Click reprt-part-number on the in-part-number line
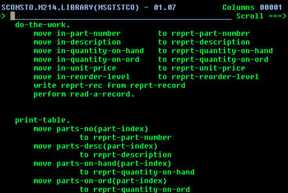Image resolution: width=288 pixels, height=193 pixels. 211,33
